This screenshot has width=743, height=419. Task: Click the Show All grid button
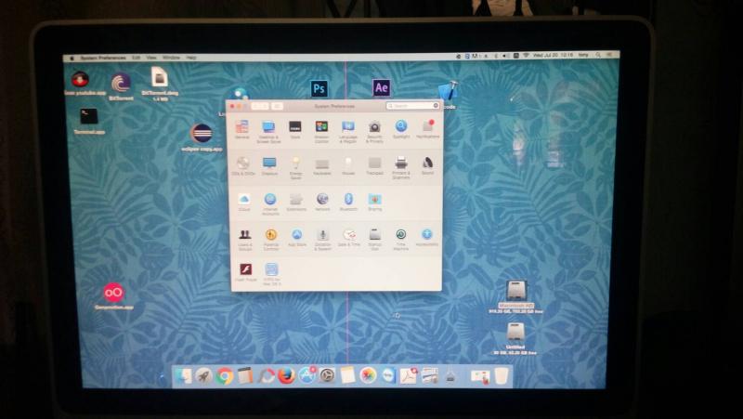(x=277, y=106)
